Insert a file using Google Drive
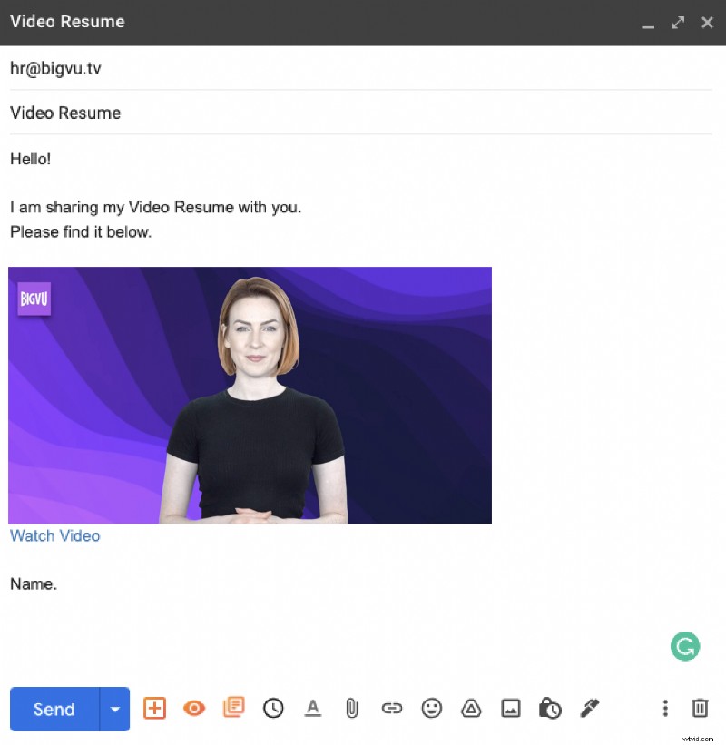 [x=471, y=709]
